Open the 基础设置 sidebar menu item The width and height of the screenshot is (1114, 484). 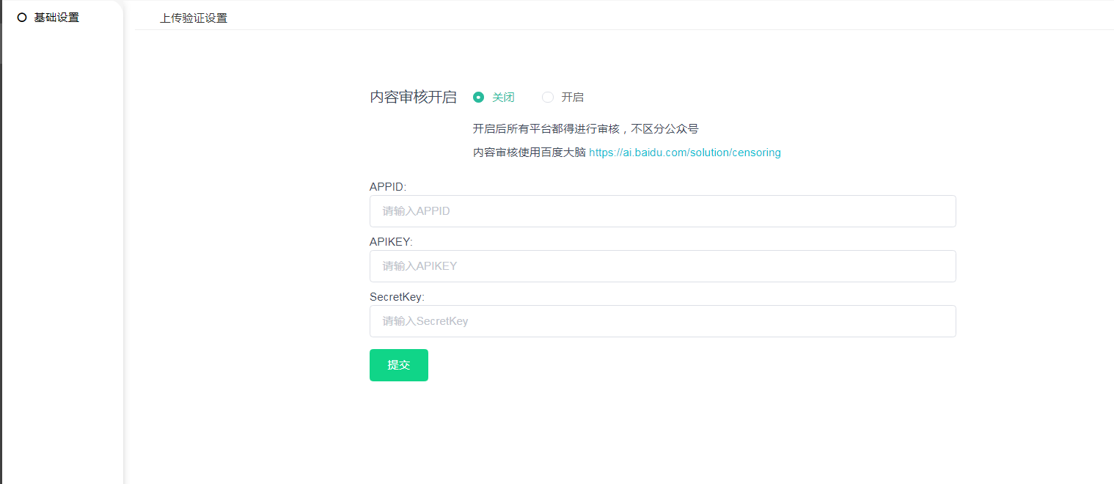click(56, 18)
